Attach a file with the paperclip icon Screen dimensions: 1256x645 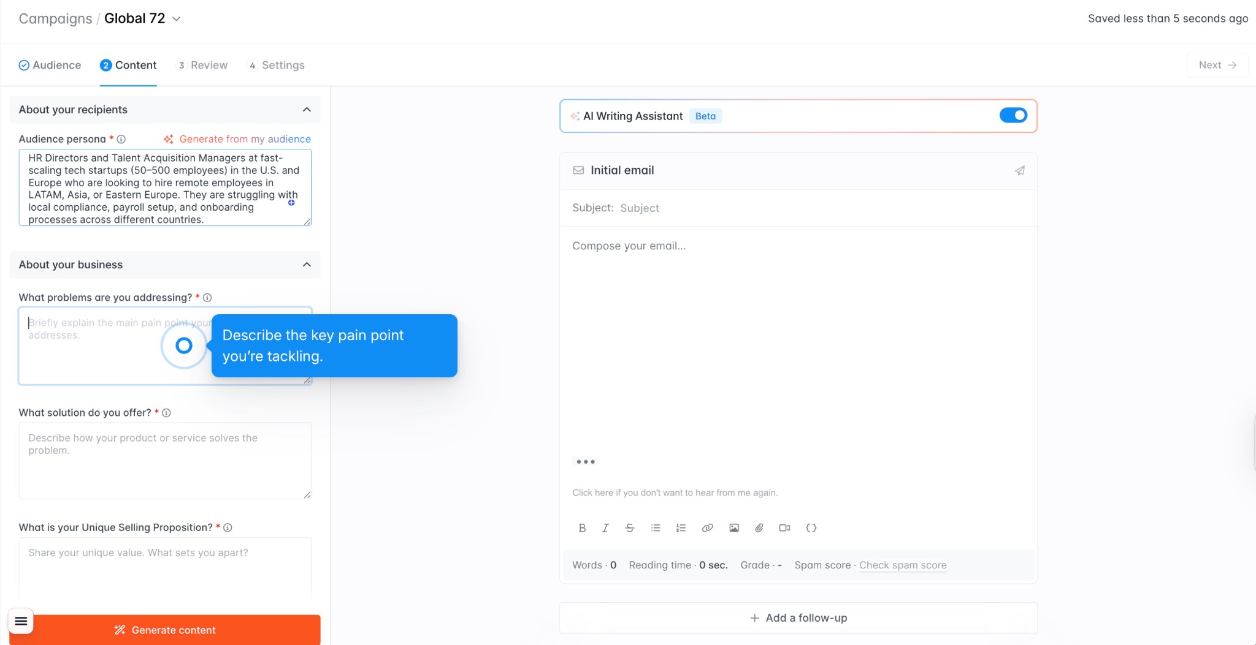point(759,528)
